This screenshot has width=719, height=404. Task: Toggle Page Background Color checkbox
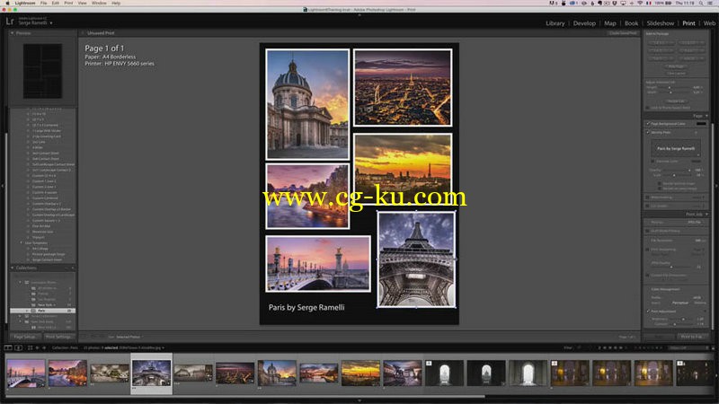(x=648, y=124)
